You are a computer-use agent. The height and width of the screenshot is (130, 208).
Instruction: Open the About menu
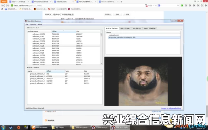(x=40, y=24)
